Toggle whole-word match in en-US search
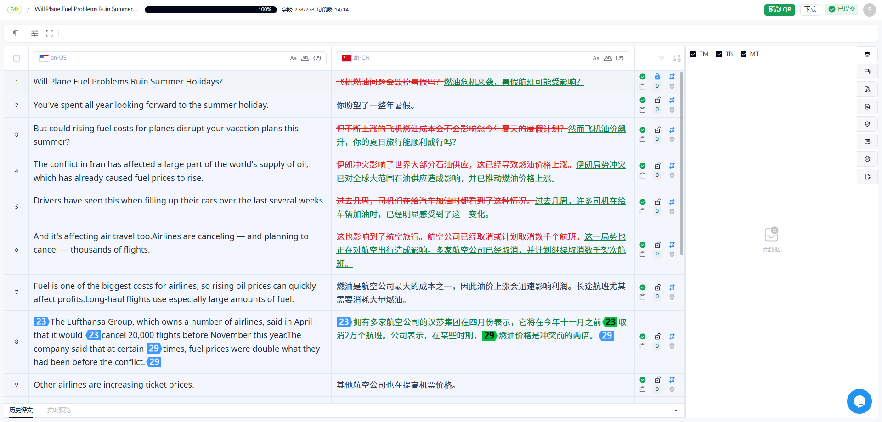This screenshot has width=882, height=422. (x=305, y=58)
